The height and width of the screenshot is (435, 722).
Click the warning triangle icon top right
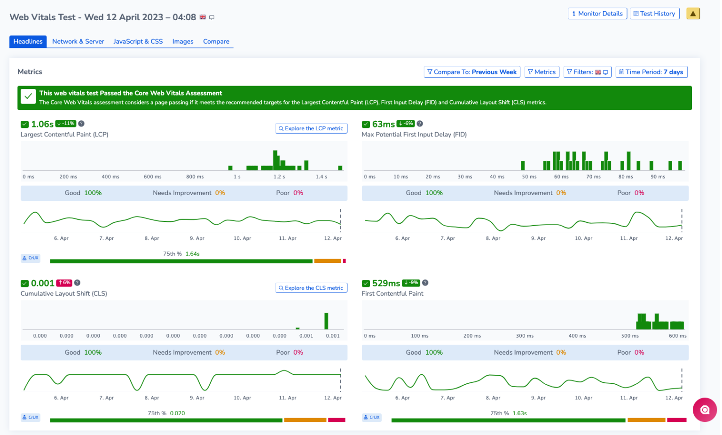[x=693, y=13]
